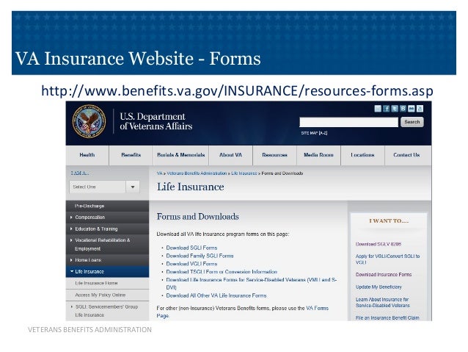Click the U.S. Department of Veterans Affairs title

pyautogui.click(x=156, y=121)
